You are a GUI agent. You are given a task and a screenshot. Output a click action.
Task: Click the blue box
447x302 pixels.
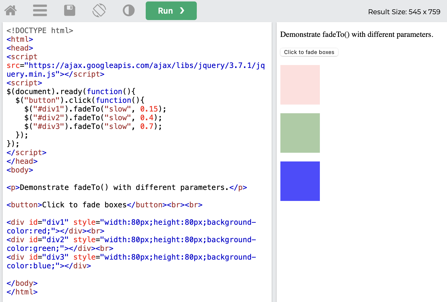click(300, 181)
